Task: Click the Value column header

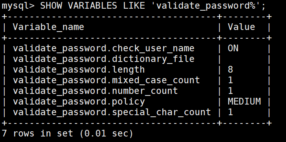Action: point(241,27)
